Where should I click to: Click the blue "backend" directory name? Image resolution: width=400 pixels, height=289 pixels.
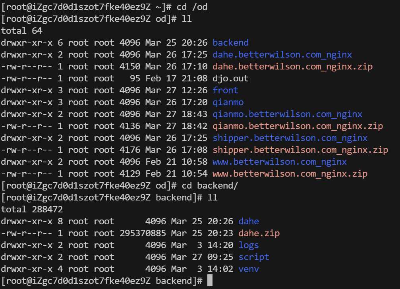tap(230, 43)
